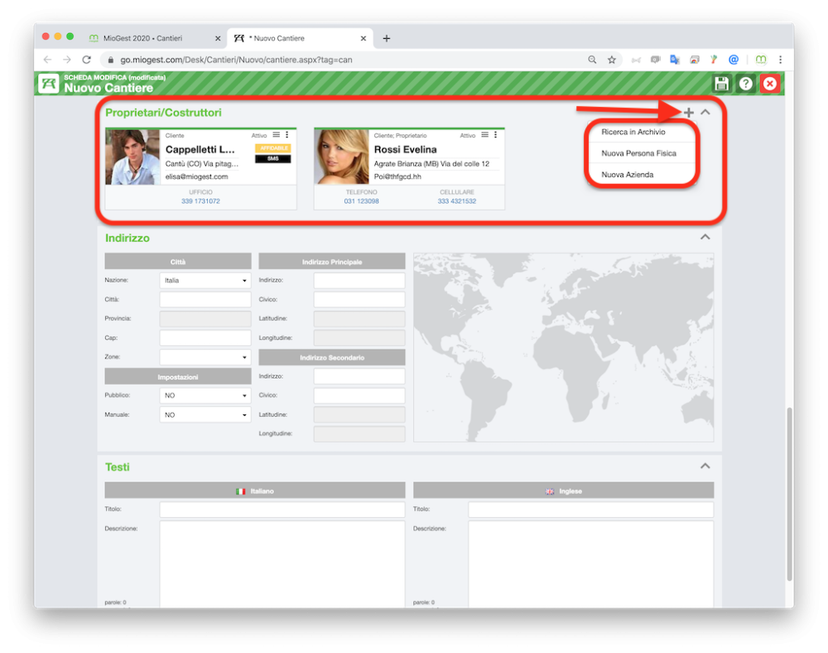Click the Nuovo Cantiere logo icon in the header

(x=49, y=84)
